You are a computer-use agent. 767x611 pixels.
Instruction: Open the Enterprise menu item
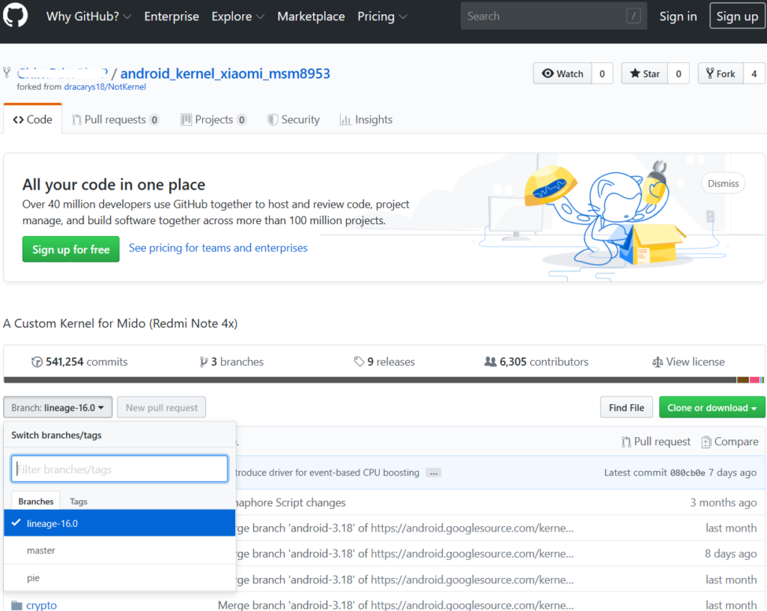click(172, 16)
